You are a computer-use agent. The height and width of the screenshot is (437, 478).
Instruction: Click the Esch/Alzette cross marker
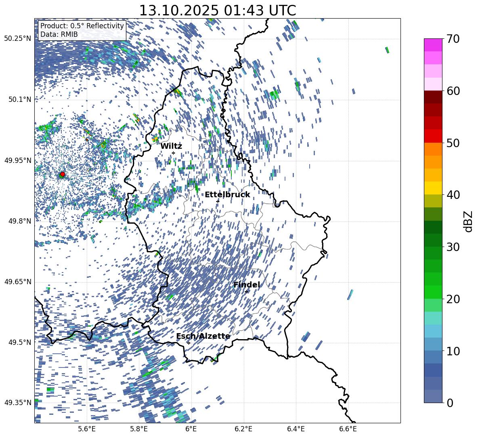(x=189, y=343)
